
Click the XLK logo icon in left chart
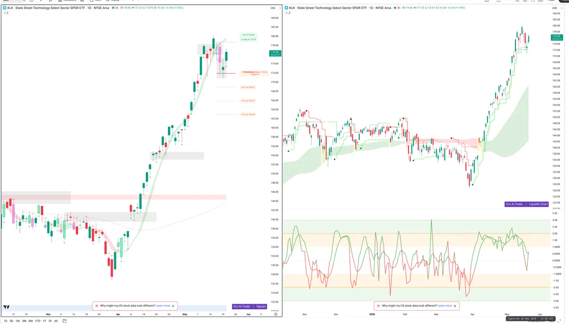tap(4, 8)
